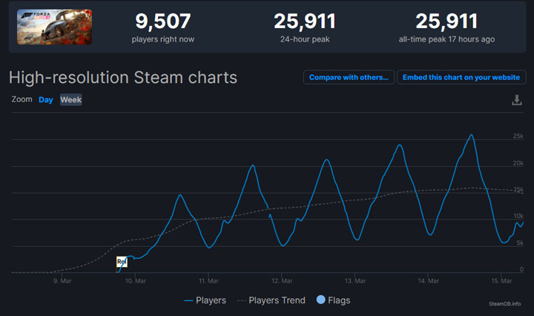
Task: Click the 24-hour peak value
Action: (x=304, y=22)
